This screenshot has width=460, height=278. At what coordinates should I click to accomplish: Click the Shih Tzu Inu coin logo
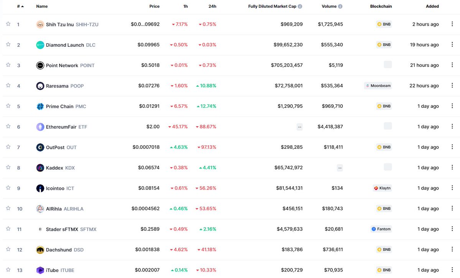click(x=40, y=25)
